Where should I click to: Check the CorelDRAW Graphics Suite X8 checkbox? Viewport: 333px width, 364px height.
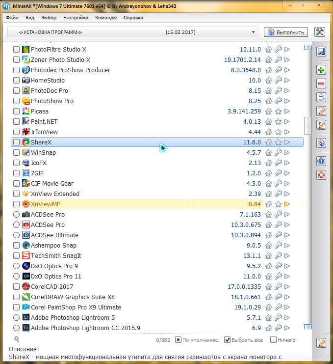16,297
